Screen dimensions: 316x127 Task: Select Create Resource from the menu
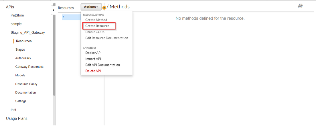(97, 26)
